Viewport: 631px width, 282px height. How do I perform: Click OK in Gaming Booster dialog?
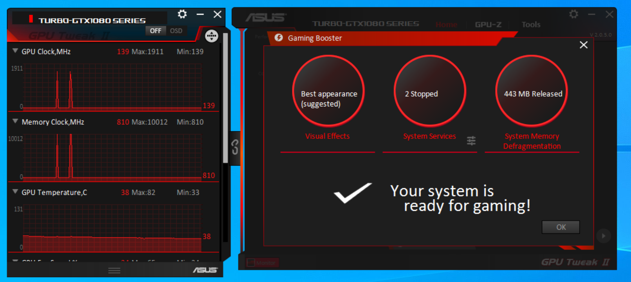tap(561, 227)
